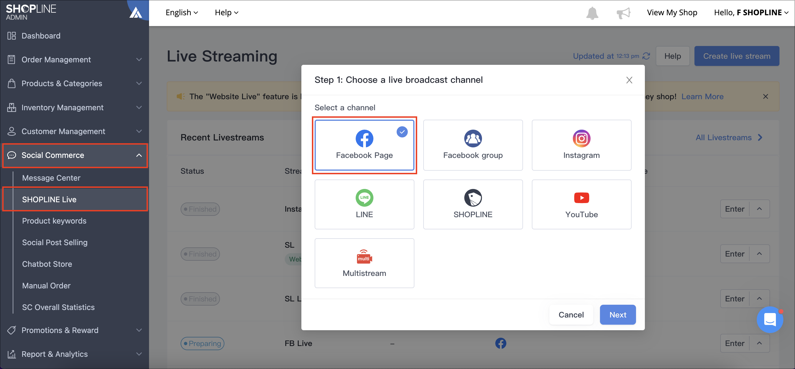
Task: Click the Promotions & Reward tag icon
Action: pyautogui.click(x=11, y=330)
